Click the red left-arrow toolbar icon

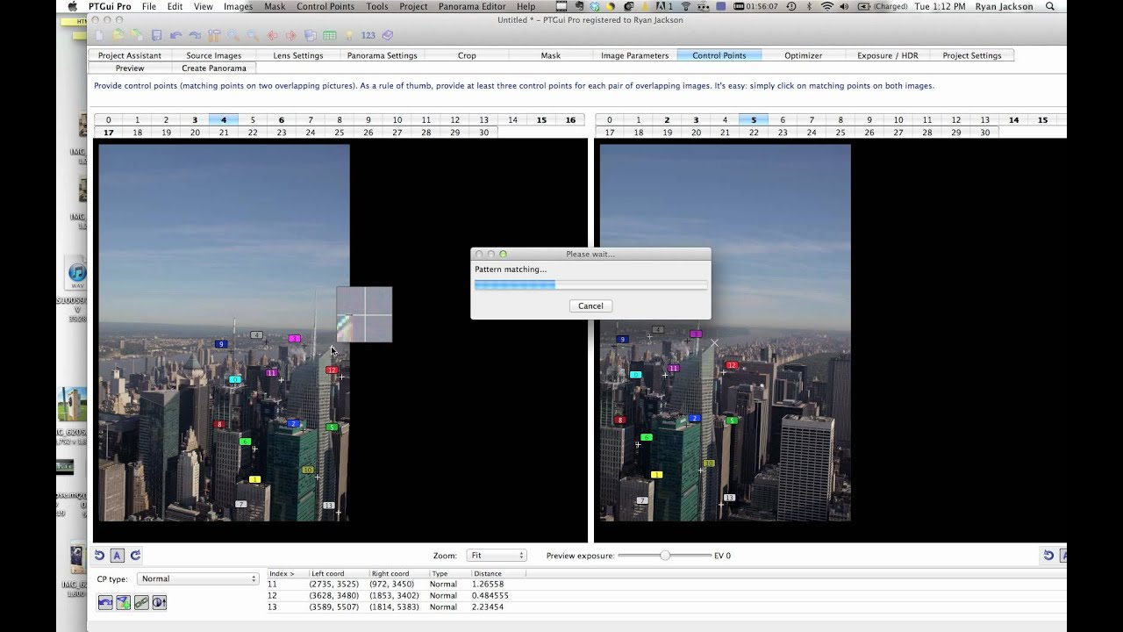click(x=272, y=35)
